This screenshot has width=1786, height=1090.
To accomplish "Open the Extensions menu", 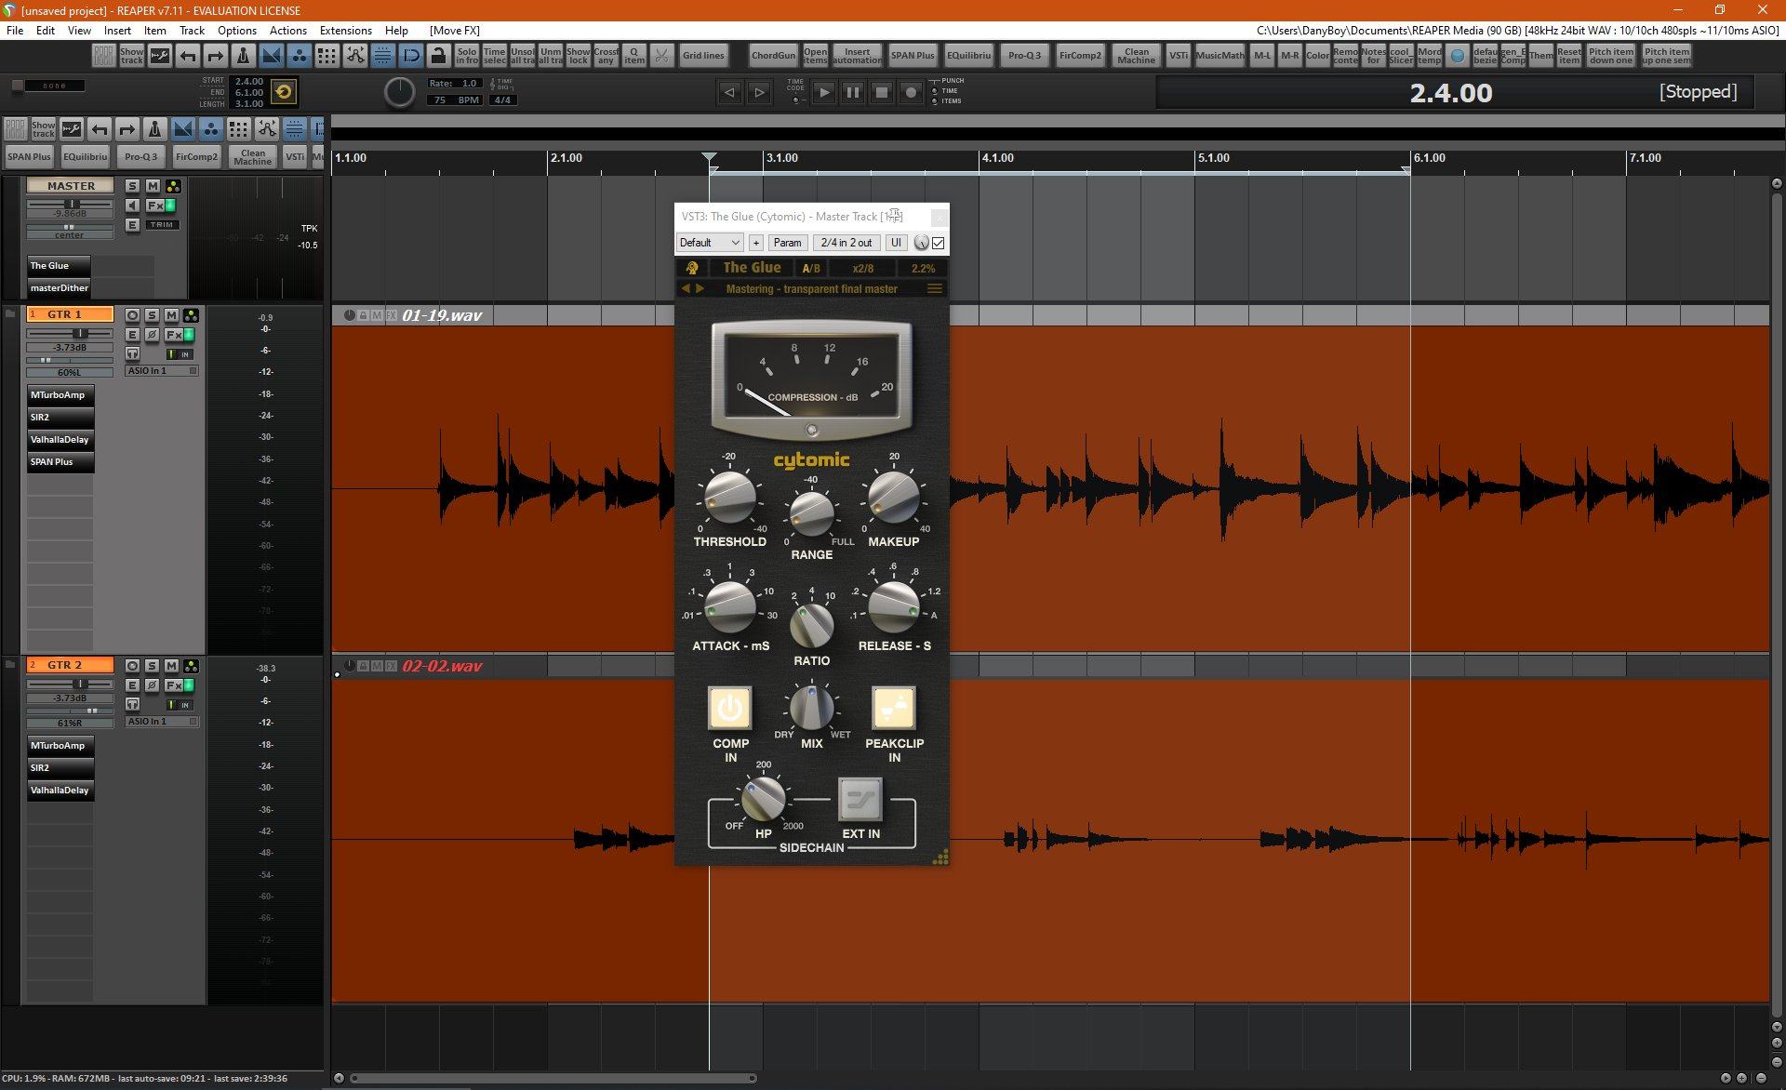I will pyautogui.click(x=345, y=30).
